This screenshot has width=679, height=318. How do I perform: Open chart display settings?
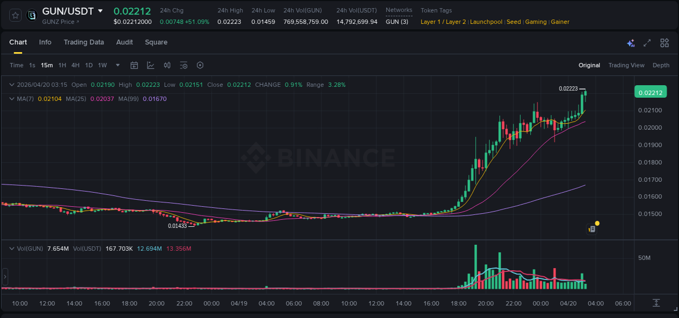coord(184,65)
